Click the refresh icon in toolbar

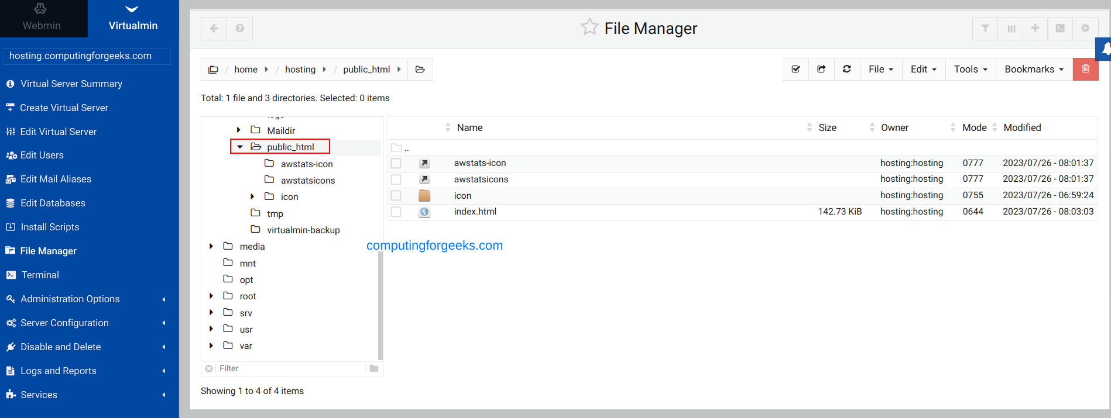pos(846,69)
